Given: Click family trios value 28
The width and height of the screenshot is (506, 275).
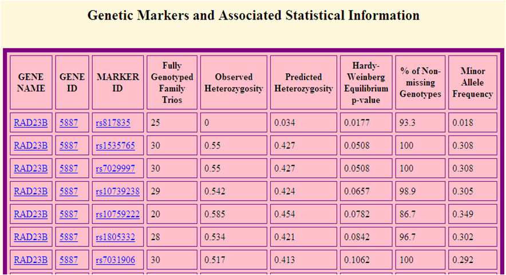Looking at the screenshot, I should [x=156, y=237].
